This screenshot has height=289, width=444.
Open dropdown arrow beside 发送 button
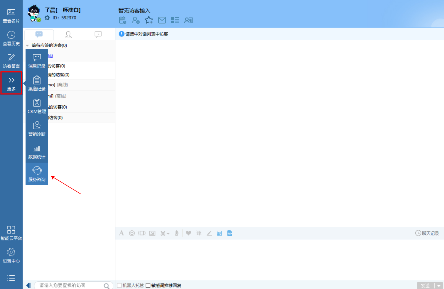439,286
